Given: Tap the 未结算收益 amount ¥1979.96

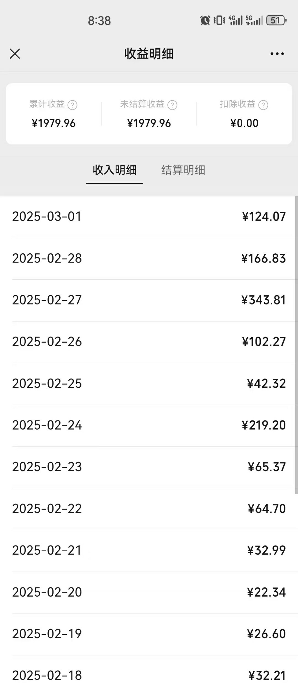Looking at the screenshot, I should (149, 123).
